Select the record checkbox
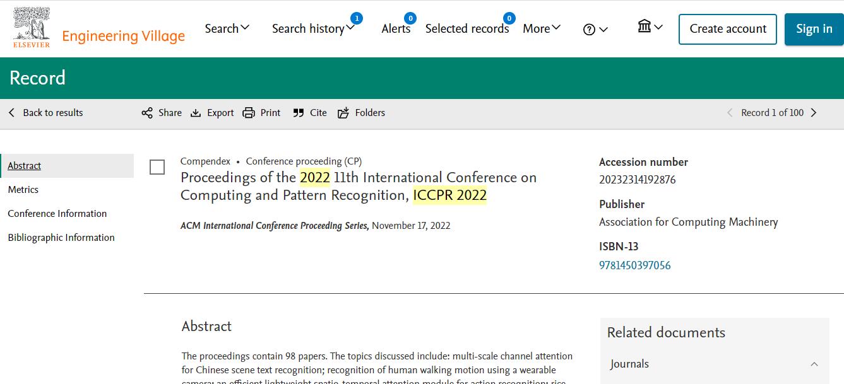Screen dimensions: 844x384 (157, 167)
